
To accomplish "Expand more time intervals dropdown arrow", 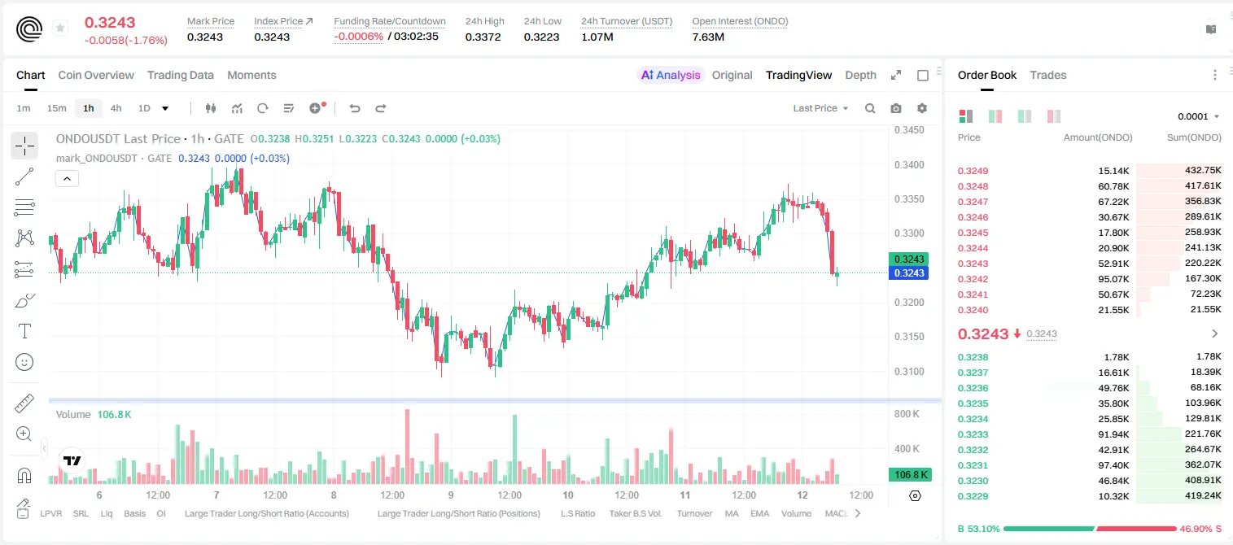I will [165, 108].
